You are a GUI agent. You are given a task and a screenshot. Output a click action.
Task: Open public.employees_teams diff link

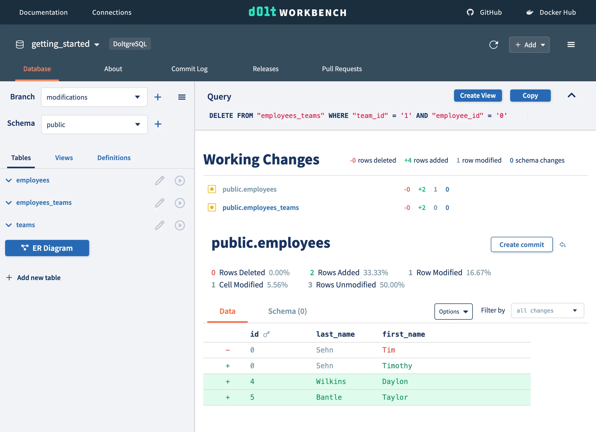coord(260,207)
